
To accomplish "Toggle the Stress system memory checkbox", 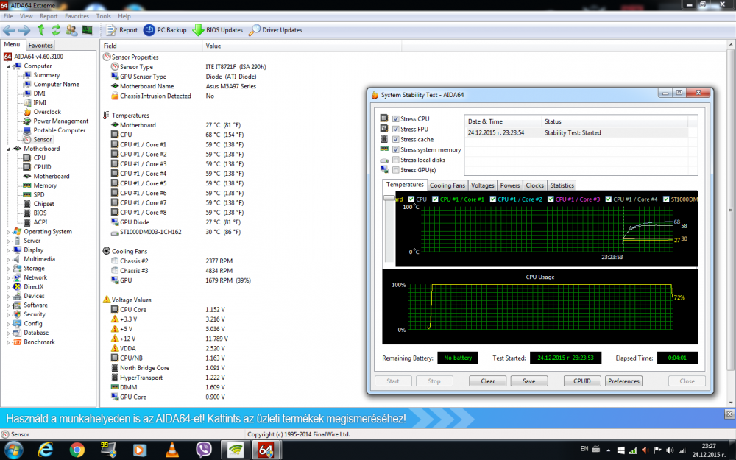I will (x=396, y=149).
